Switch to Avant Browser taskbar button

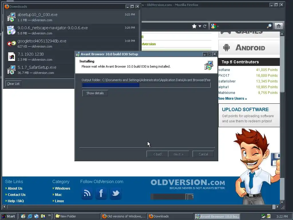point(217,217)
